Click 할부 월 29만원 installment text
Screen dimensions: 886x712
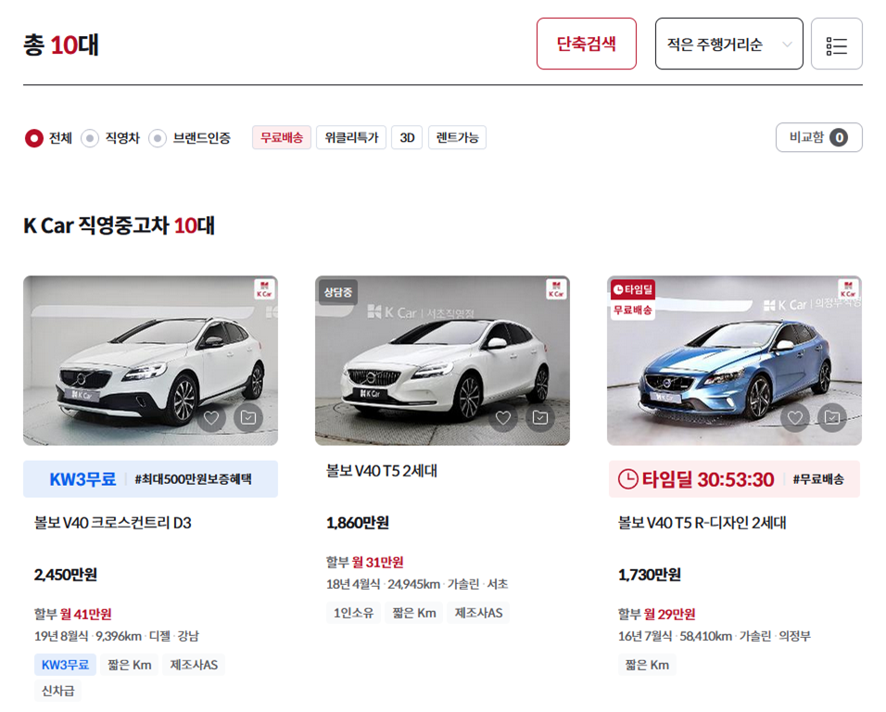coord(656,615)
